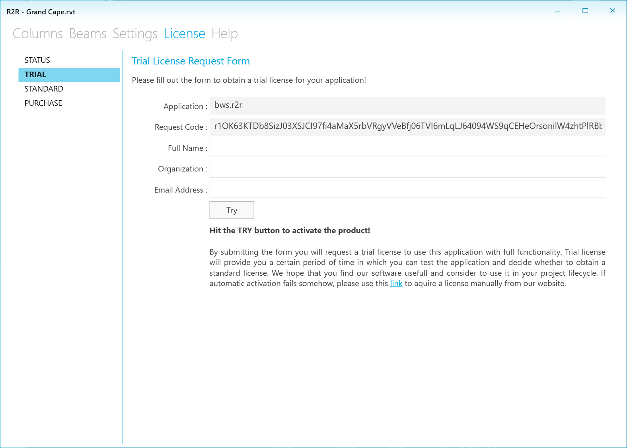The image size is (627, 448).
Task: Select the Request Code field
Action: pyautogui.click(x=407, y=127)
